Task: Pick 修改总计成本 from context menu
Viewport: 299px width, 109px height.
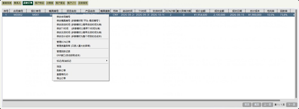Action: (81, 36)
